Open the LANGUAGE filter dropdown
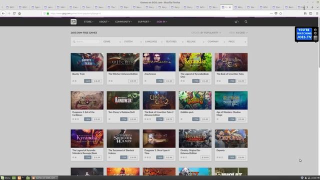Image resolution: width=320 pixels, height=180 pixels. (x=153, y=41)
